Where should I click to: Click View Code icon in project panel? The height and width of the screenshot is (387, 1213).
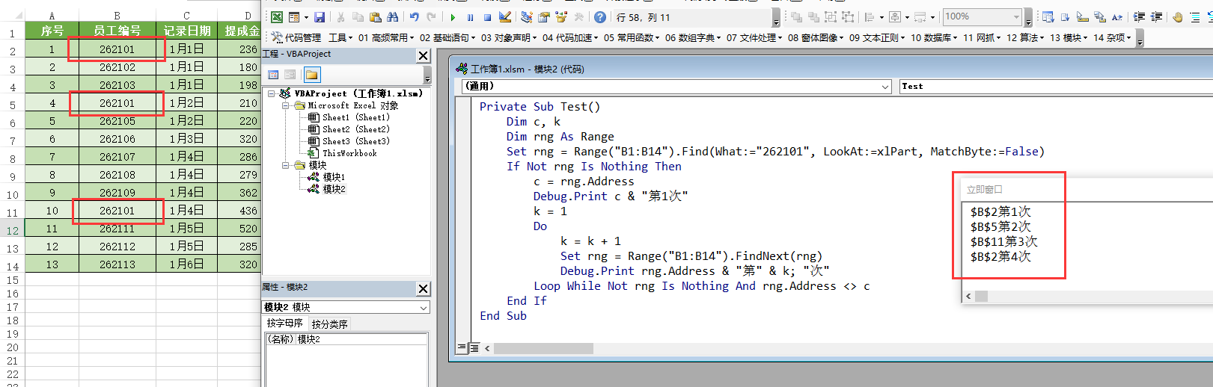click(273, 74)
